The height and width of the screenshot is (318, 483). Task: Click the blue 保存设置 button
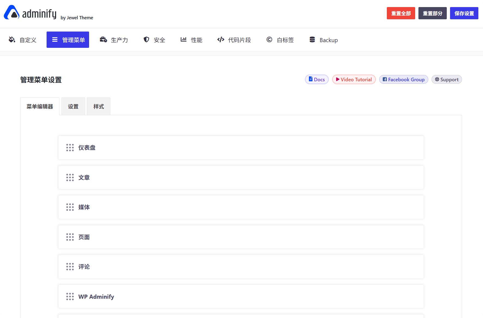464,13
